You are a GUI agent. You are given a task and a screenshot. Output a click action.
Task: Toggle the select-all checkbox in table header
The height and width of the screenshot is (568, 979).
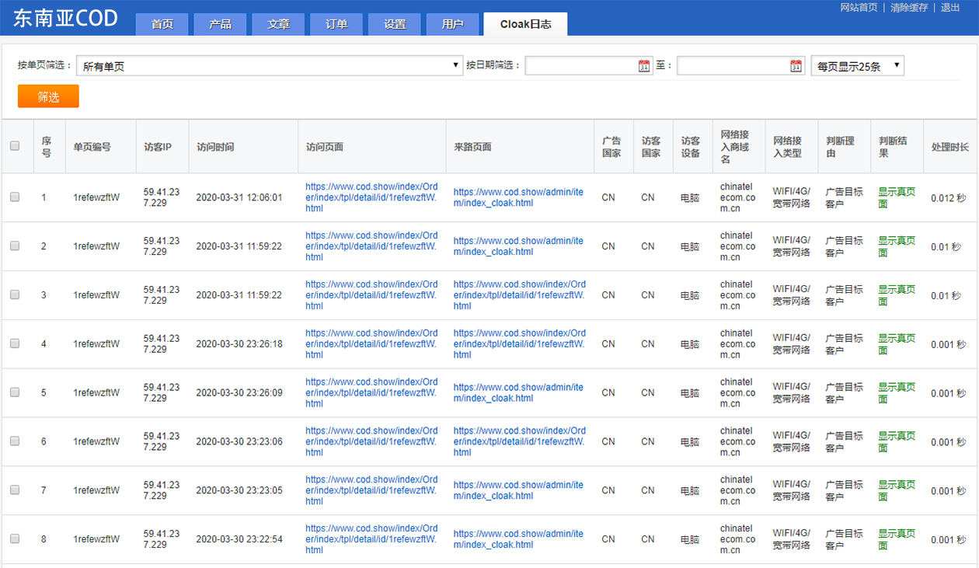pos(15,145)
